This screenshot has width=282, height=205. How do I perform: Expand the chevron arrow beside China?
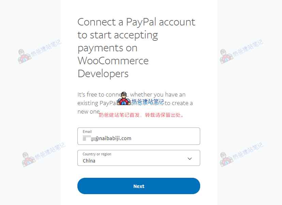(190, 158)
